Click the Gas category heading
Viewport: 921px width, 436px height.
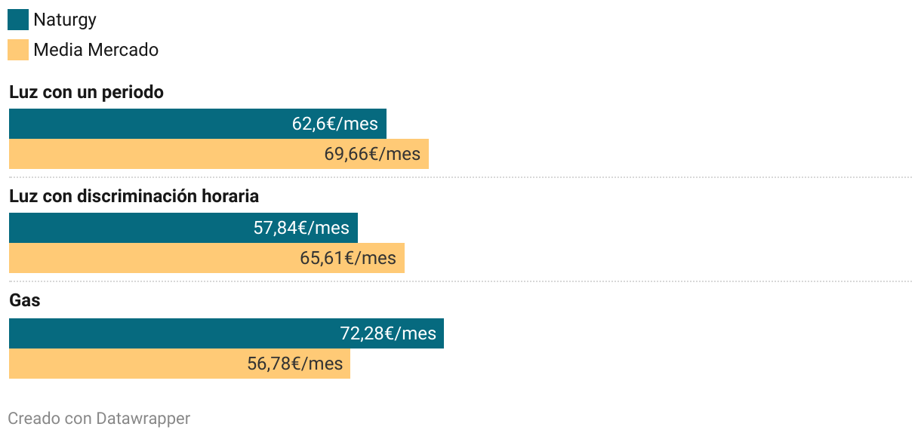tap(24, 300)
